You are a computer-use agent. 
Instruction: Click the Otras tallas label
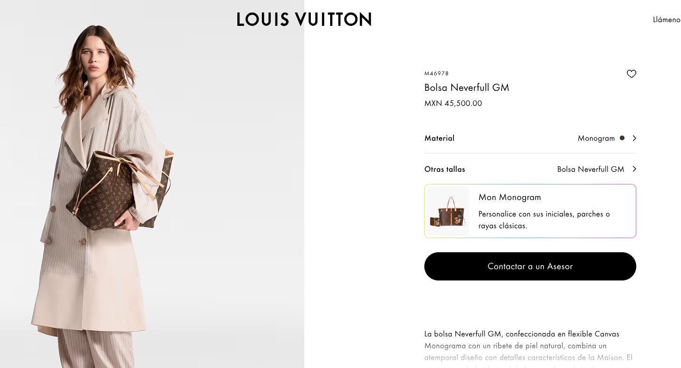(x=445, y=169)
